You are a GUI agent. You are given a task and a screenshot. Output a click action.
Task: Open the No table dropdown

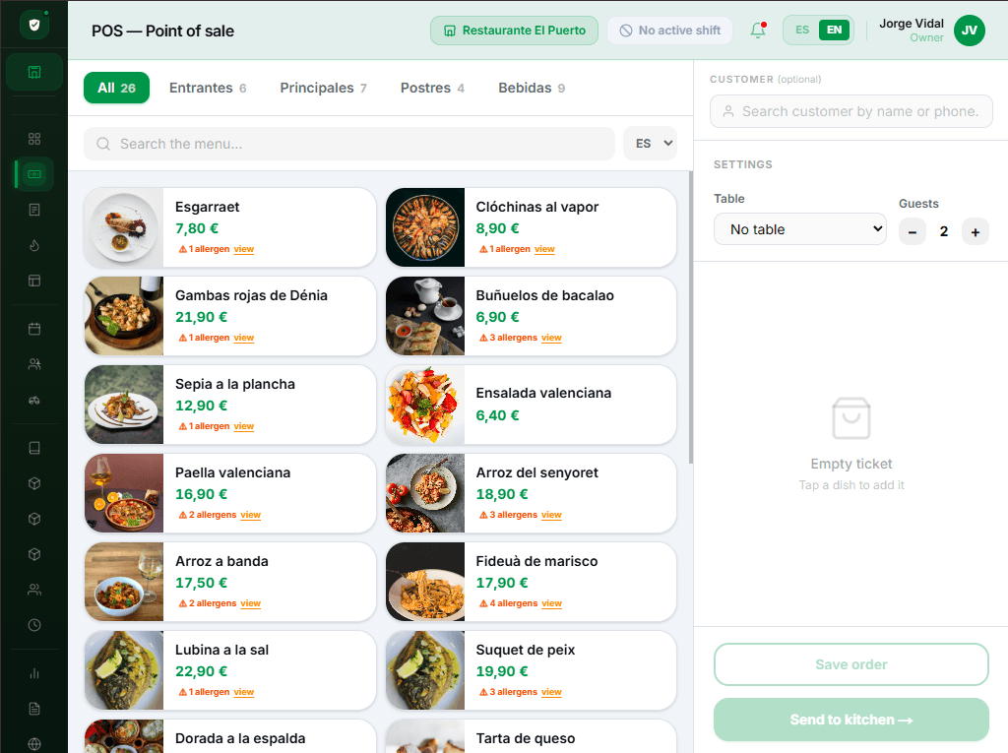tap(800, 229)
